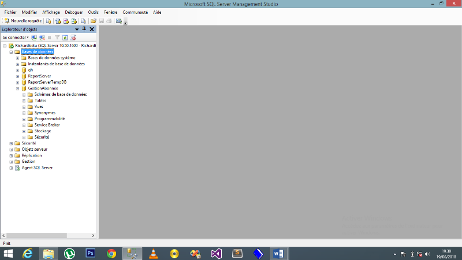Viewport: 462px width, 260px height.
Task: Click the right arrow of the Object Explorer scrollbar
Action: (x=93, y=236)
